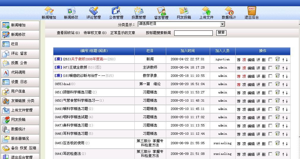300x159 pixels.
Task: Click 正常显示的文章 link
Action: (x=123, y=33)
